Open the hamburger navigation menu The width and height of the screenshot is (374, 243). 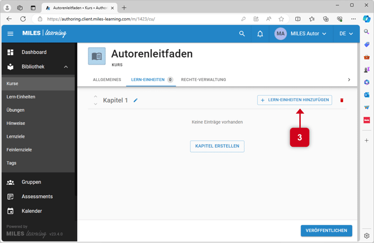pyautogui.click(x=10, y=34)
